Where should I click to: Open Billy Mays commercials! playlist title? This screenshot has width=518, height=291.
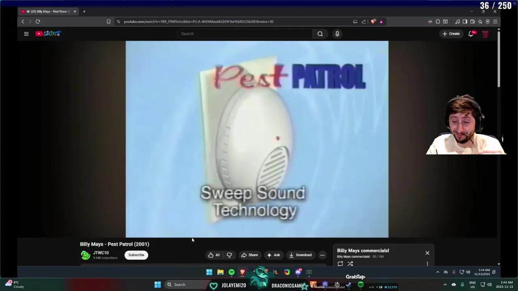[363, 251]
